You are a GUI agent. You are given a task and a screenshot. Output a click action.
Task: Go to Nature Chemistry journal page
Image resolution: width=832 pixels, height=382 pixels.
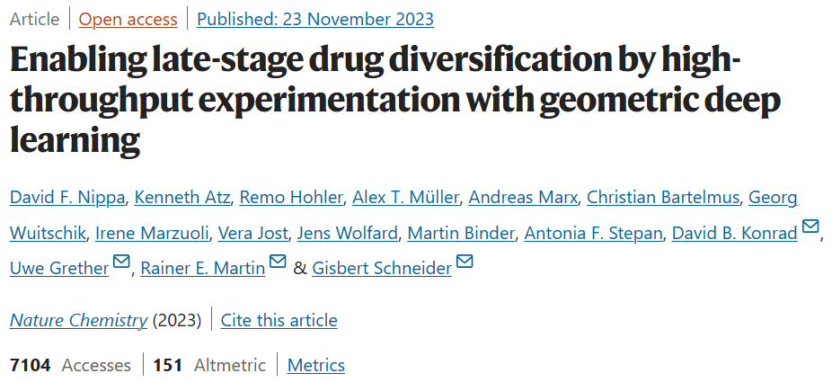pos(78,320)
